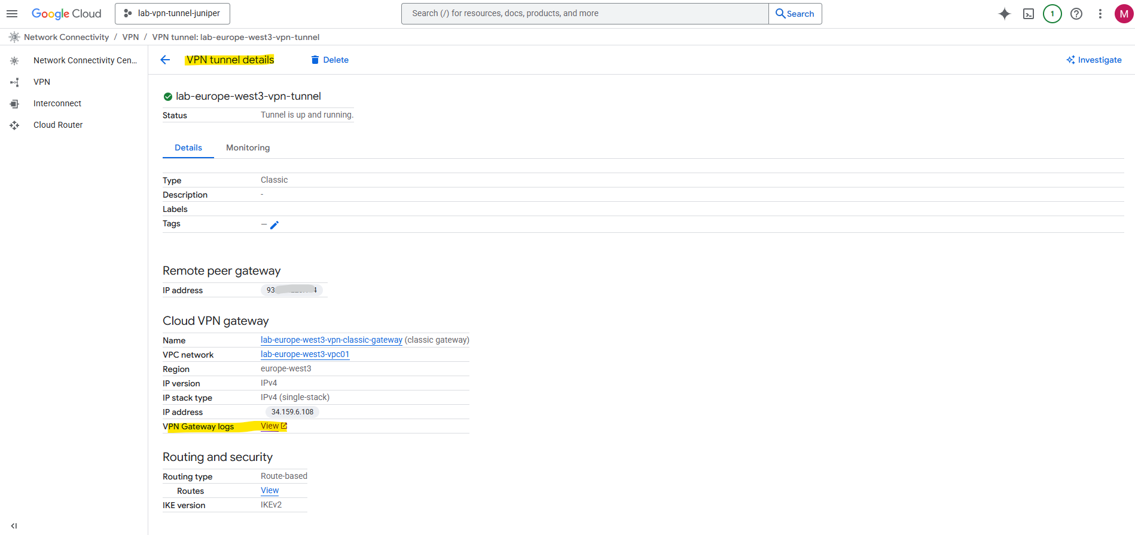Click the 'Route-based' routing type value
The height and width of the screenshot is (535, 1135).
(x=284, y=476)
